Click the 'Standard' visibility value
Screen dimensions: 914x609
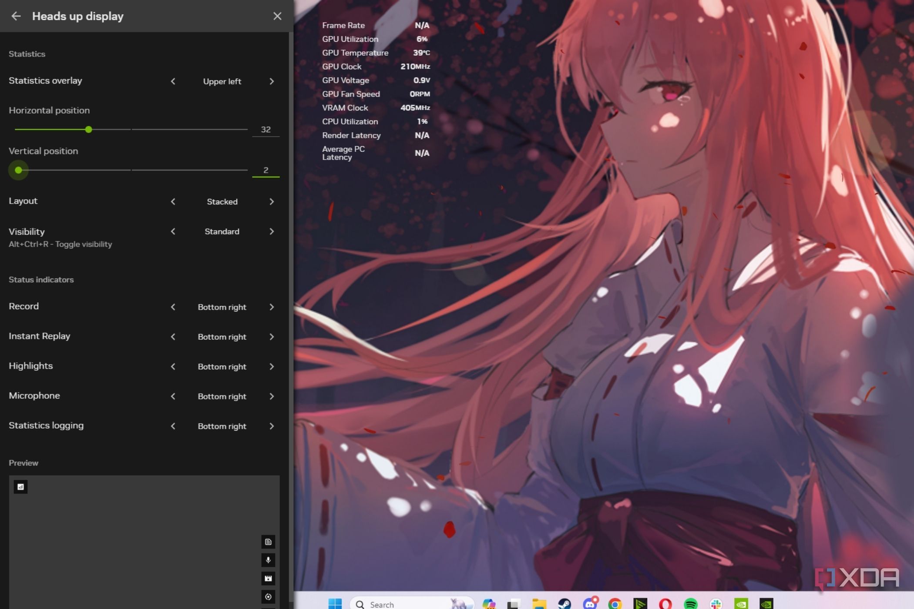click(222, 231)
